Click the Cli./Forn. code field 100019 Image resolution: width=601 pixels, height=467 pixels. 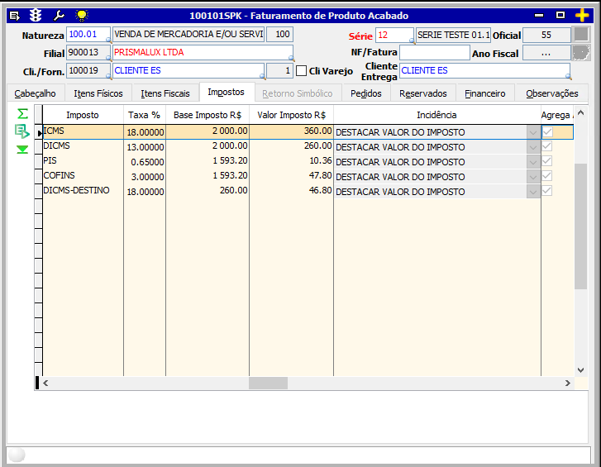88,70
